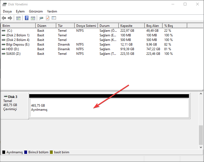
Task: Sort by the Dosya Sistemi column header
Action: coord(86,26)
